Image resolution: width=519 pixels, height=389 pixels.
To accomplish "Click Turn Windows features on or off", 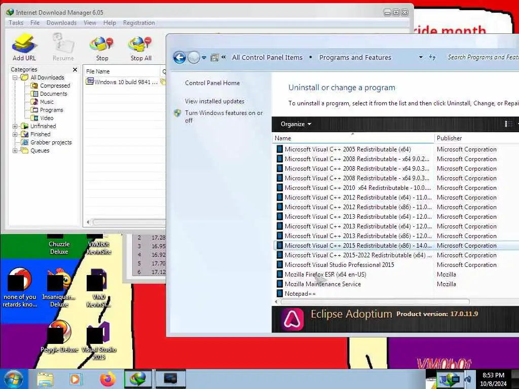I will [x=224, y=117].
